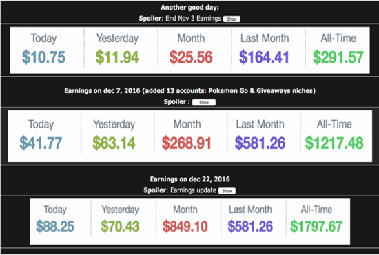Viewport: 379px width, 255px height.
Task: Click Last Month value $581.26 in dec 22 panel
Action: click(250, 226)
